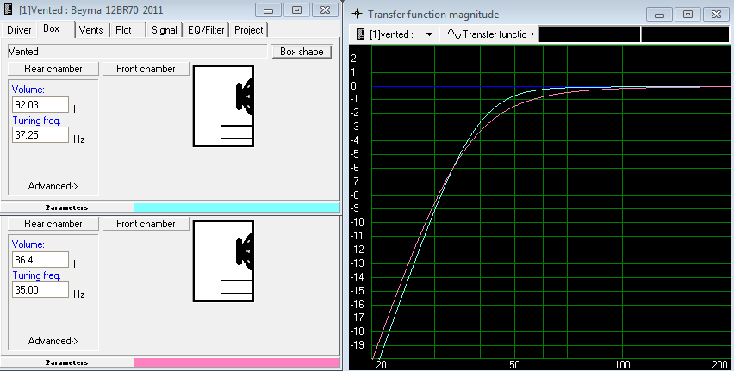Switch to the Driver tab
734x371 pixels.
[21, 29]
